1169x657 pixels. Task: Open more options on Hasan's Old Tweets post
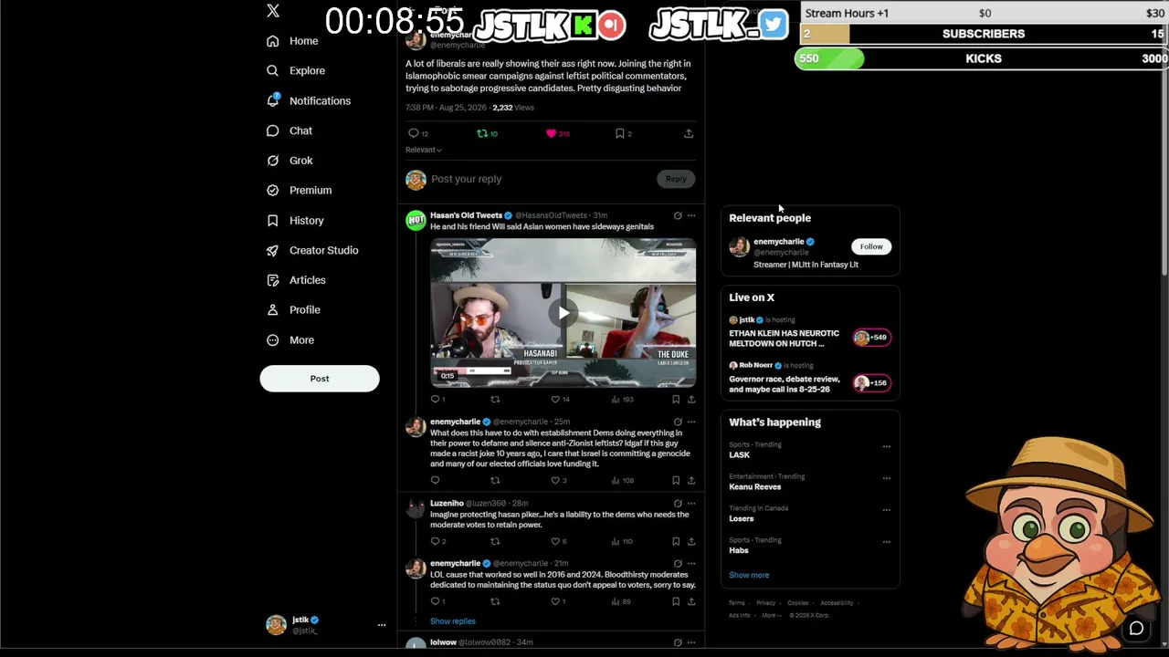pos(691,216)
